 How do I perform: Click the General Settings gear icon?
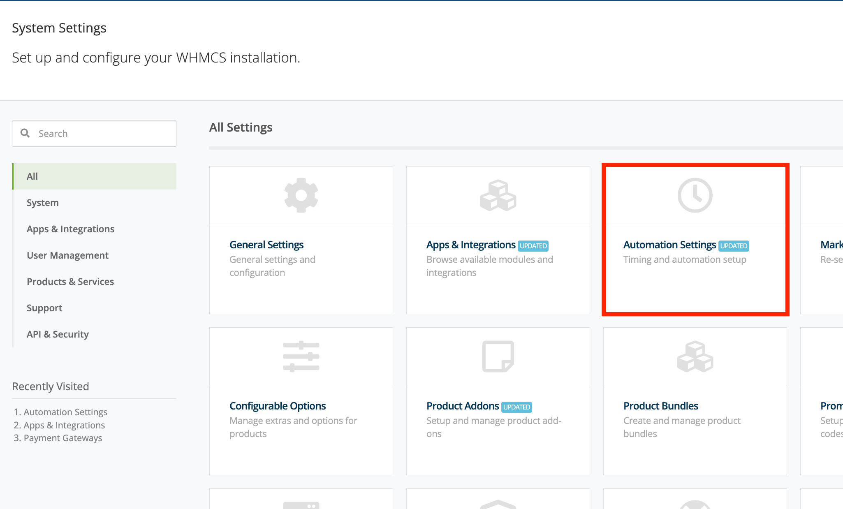(x=301, y=195)
